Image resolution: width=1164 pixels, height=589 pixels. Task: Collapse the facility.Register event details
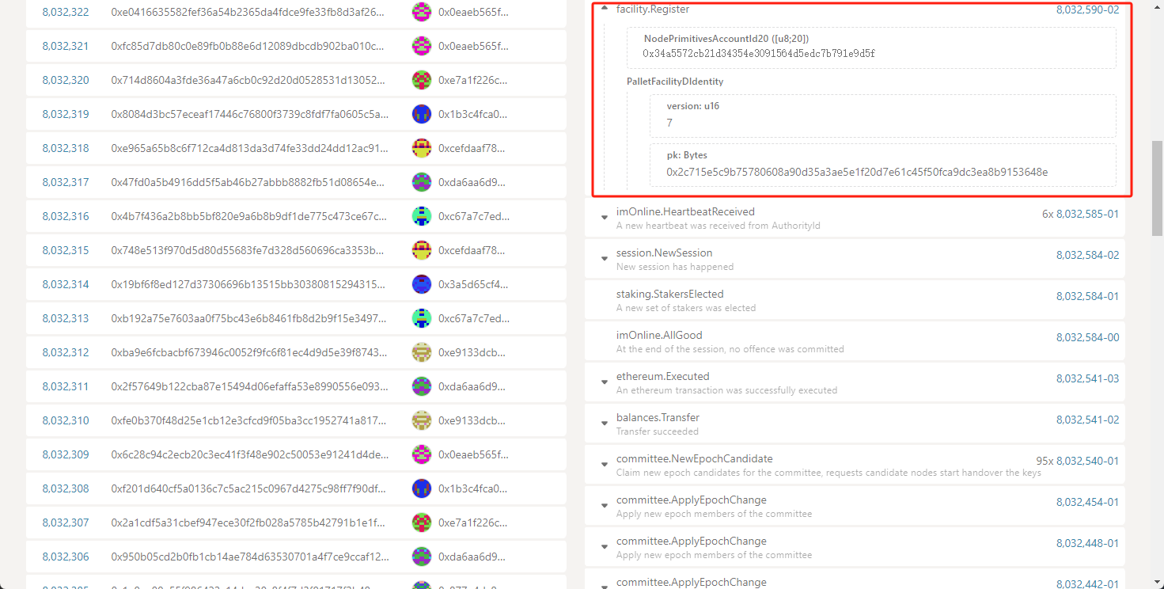[x=605, y=9]
